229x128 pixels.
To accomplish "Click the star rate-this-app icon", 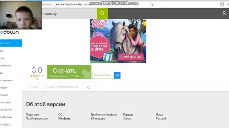I will 44,87.
